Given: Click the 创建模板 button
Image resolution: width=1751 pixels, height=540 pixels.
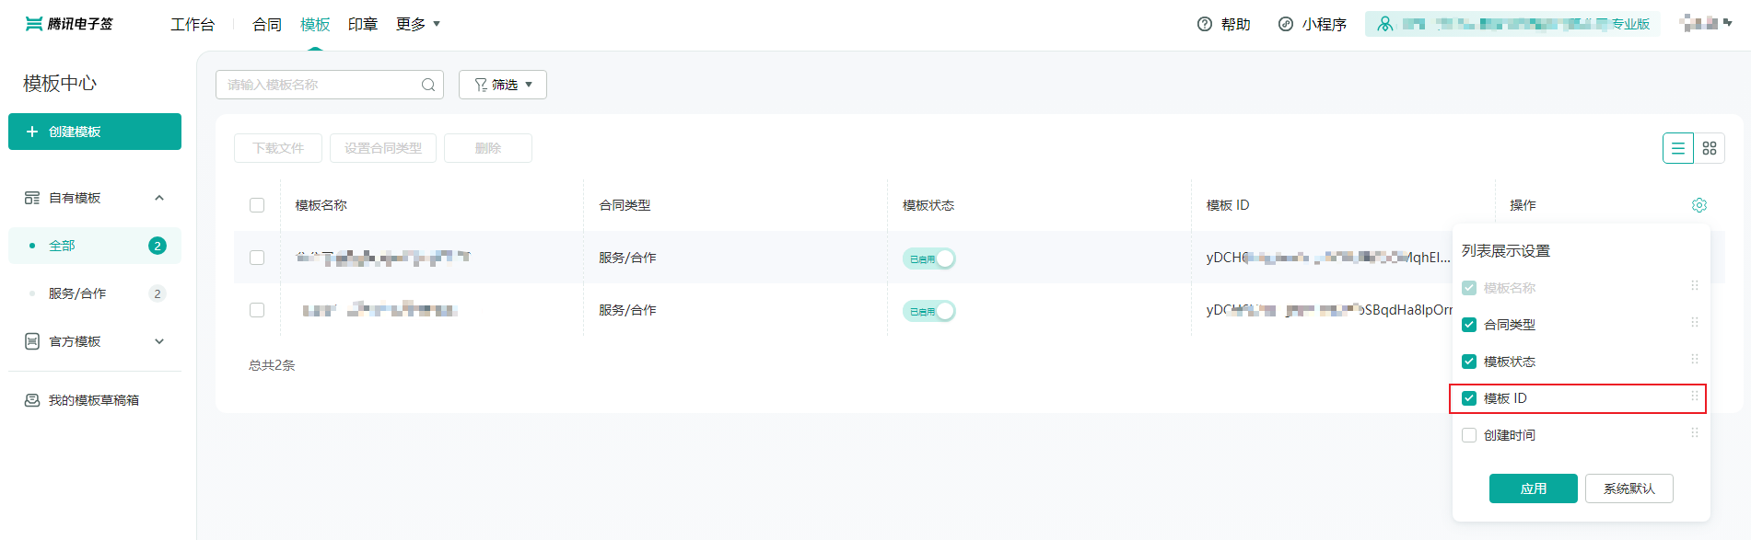Looking at the screenshot, I should pyautogui.click(x=95, y=132).
